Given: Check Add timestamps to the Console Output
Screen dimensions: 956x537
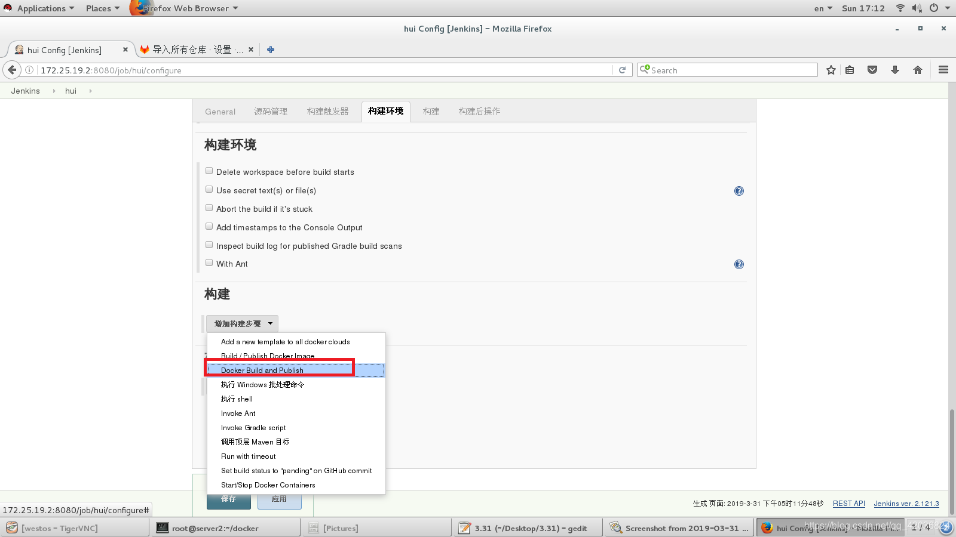Looking at the screenshot, I should (209, 226).
